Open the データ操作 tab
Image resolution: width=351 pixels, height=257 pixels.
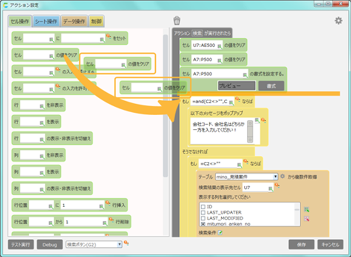[x=74, y=21]
